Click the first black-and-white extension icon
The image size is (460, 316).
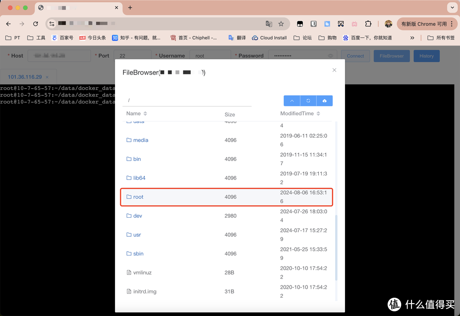tap(300, 24)
